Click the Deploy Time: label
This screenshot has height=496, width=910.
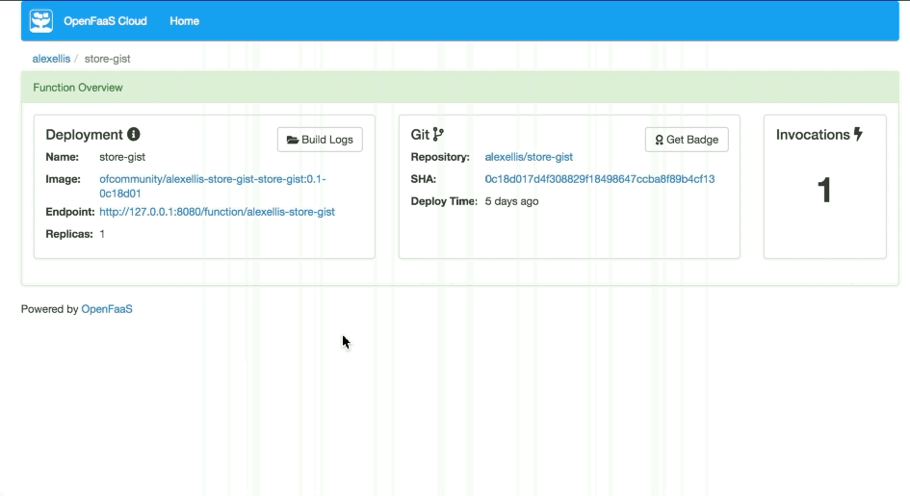click(x=444, y=201)
